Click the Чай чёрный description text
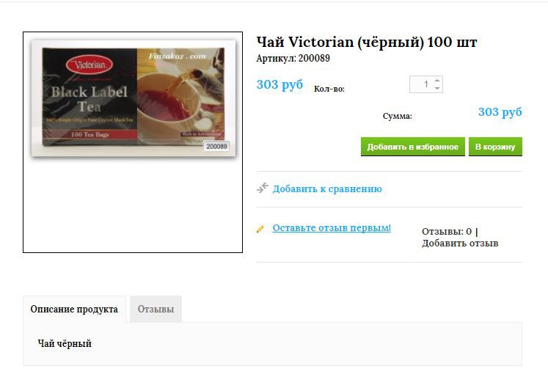 coord(65,343)
